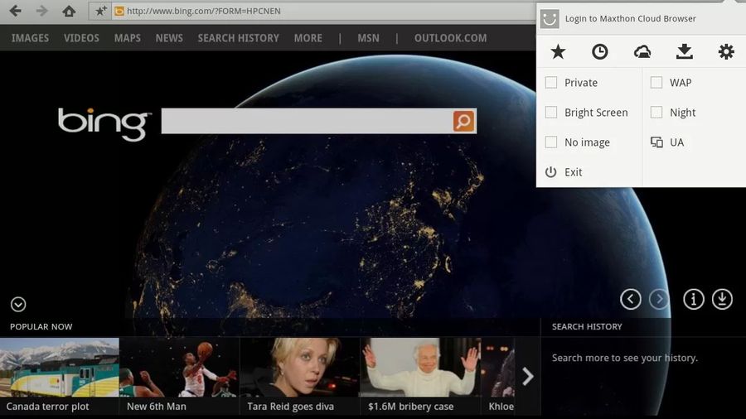Image resolution: width=746 pixels, height=419 pixels.
Task: Select the UA option in menu
Action: (667, 142)
